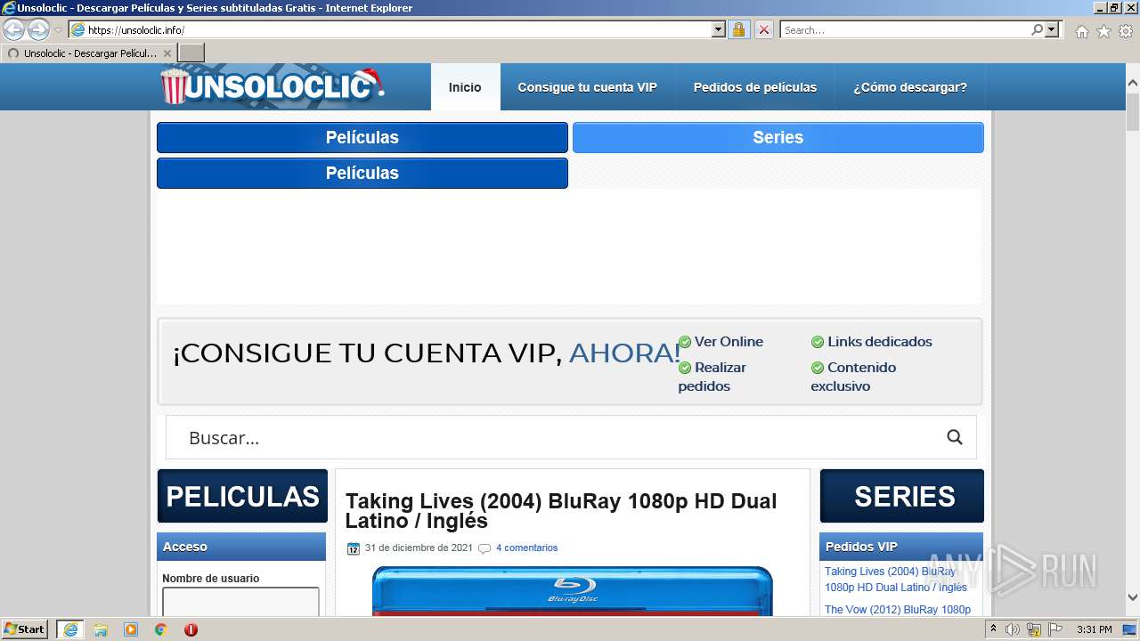The height and width of the screenshot is (641, 1140).
Task: Open the File Explorer taskbar icon
Action: (101, 629)
